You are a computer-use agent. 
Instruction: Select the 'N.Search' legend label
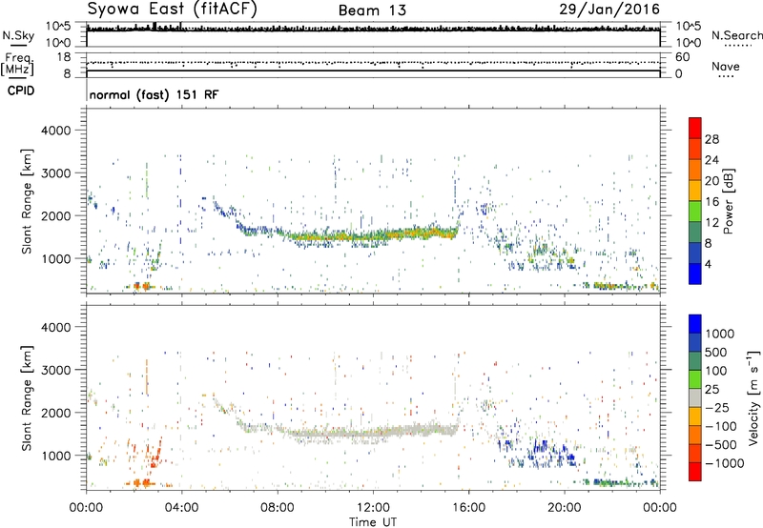tap(736, 35)
